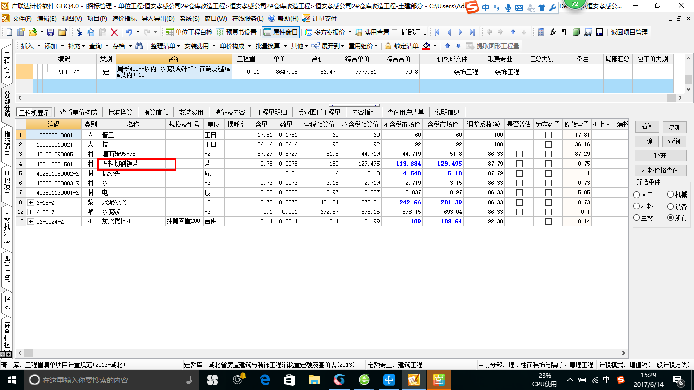The width and height of the screenshot is (694, 390).
Task: Select the 设备 filter radio button
Action: pyautogui.click(x=670, y=206)
